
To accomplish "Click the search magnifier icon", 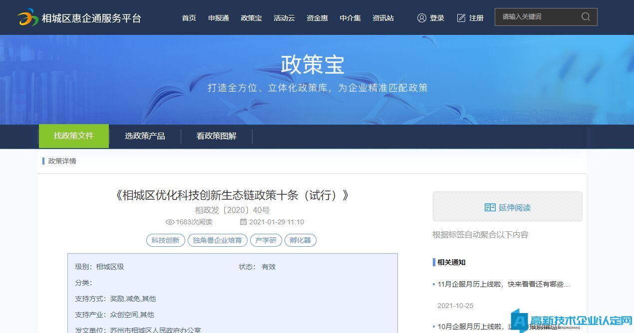I will tap(586, 17).
